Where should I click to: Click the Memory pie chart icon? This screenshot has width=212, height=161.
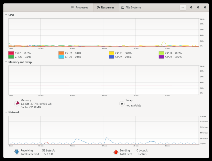click(17, 103)
